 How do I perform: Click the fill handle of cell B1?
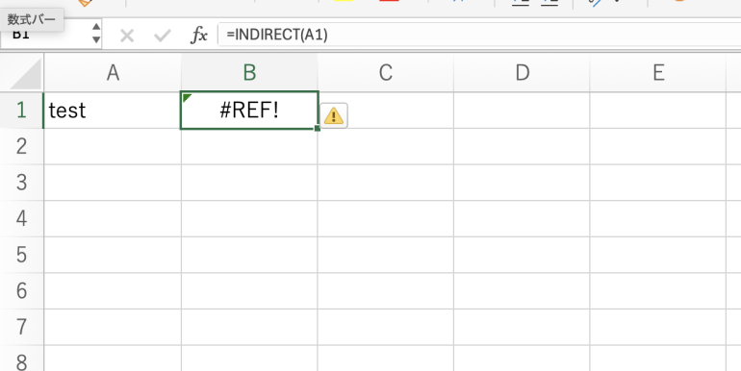pyautogui.click(x=318, y=128)
